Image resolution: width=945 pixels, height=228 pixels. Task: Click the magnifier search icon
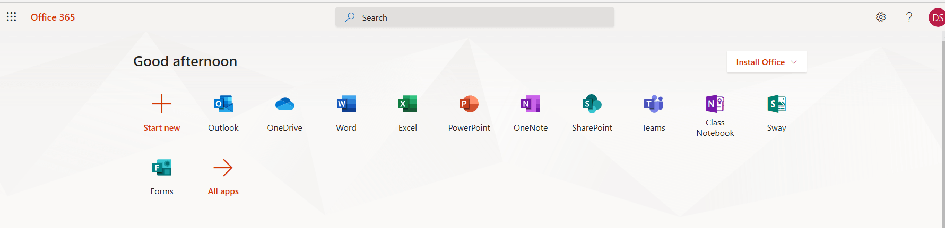click(x=349, y=17)
